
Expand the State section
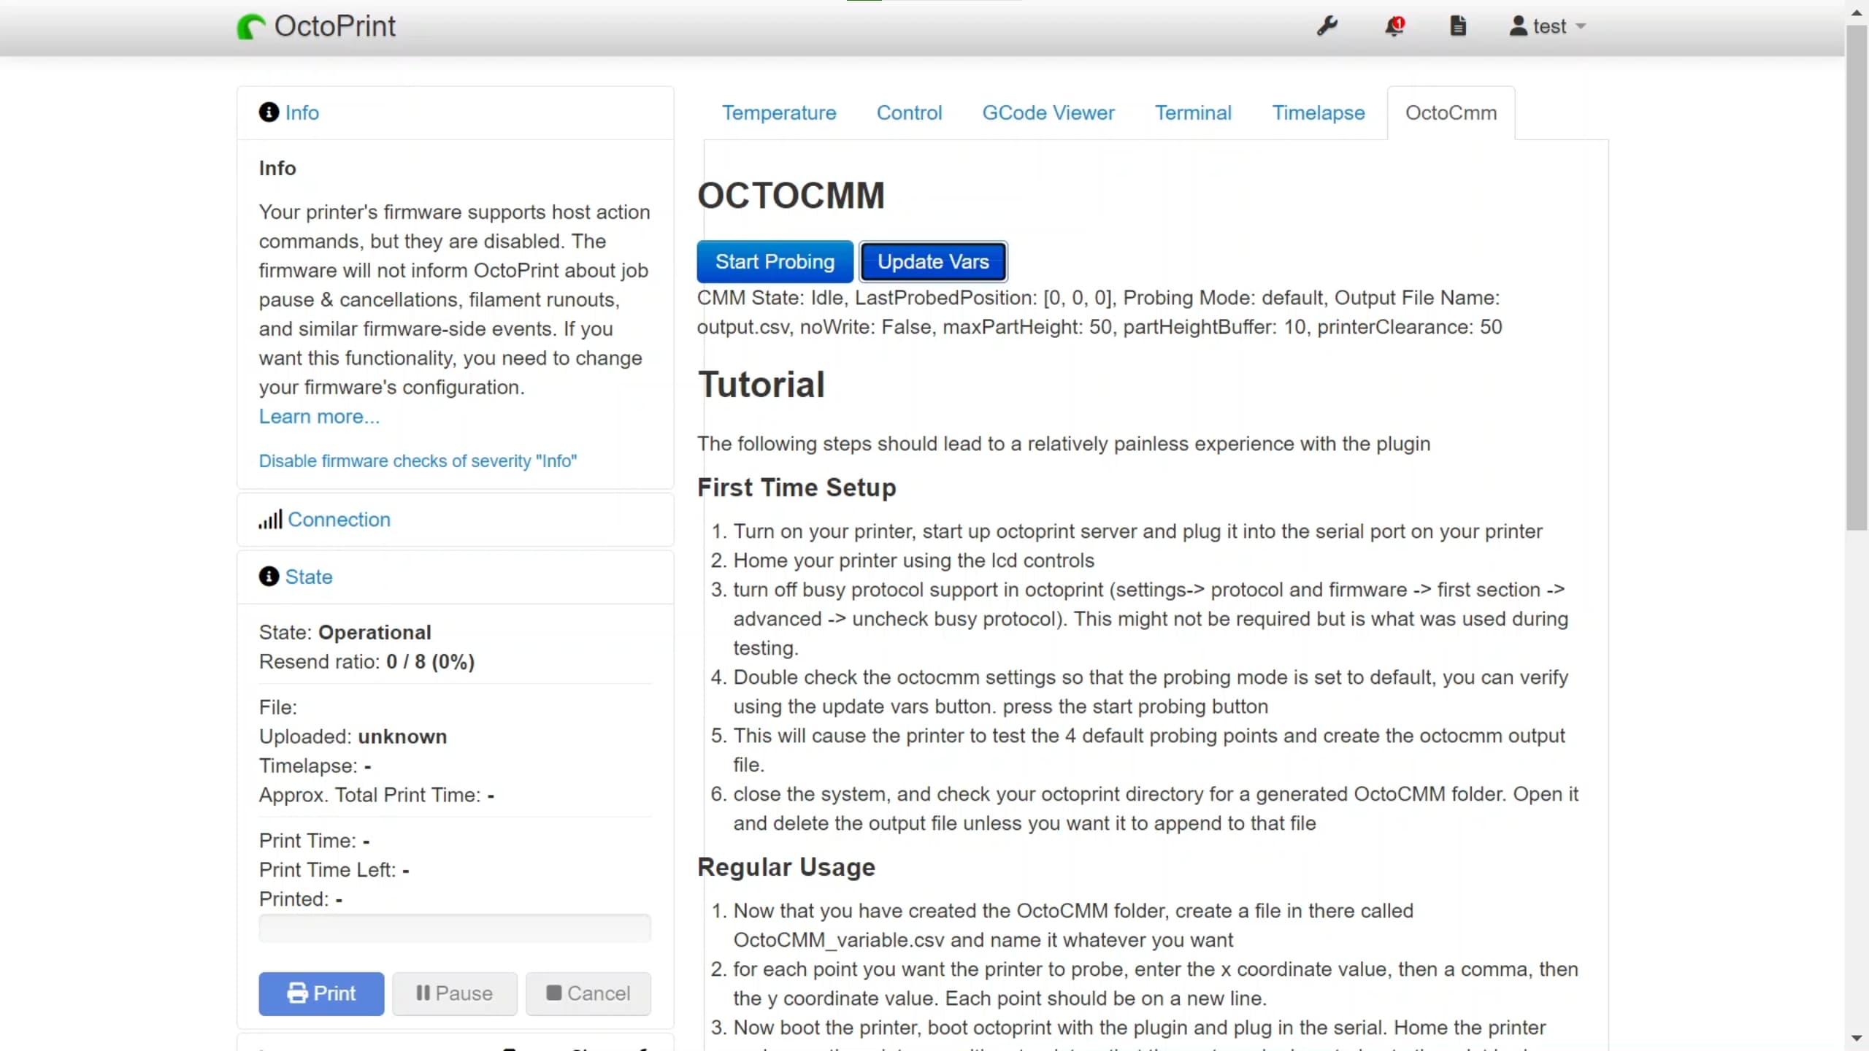point(308,576)
